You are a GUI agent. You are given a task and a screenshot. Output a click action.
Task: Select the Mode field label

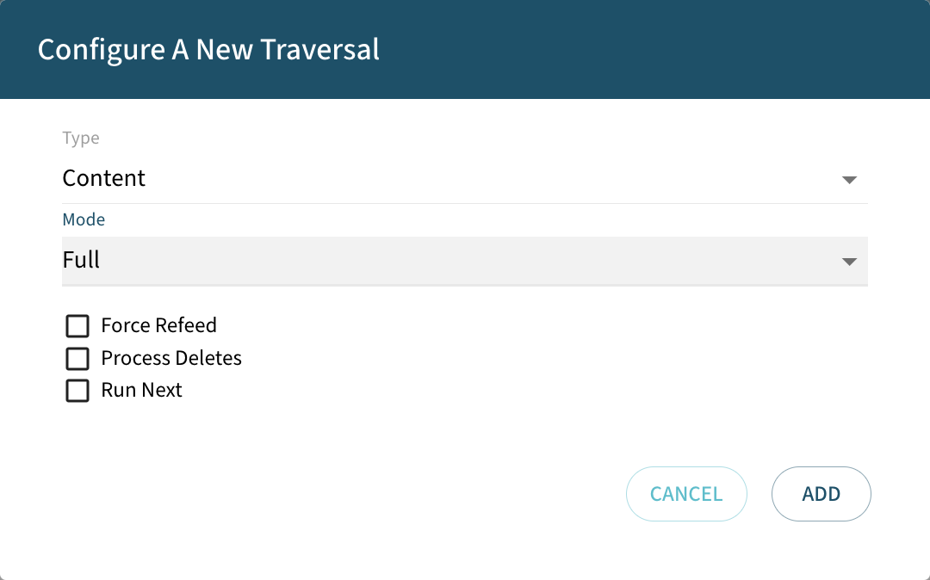click(84, 219)
